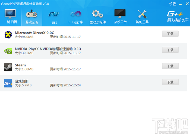
Task: Click the NVIDIA PhysX green eye icon
Action: pyautogui.click(x=8, y=51)
